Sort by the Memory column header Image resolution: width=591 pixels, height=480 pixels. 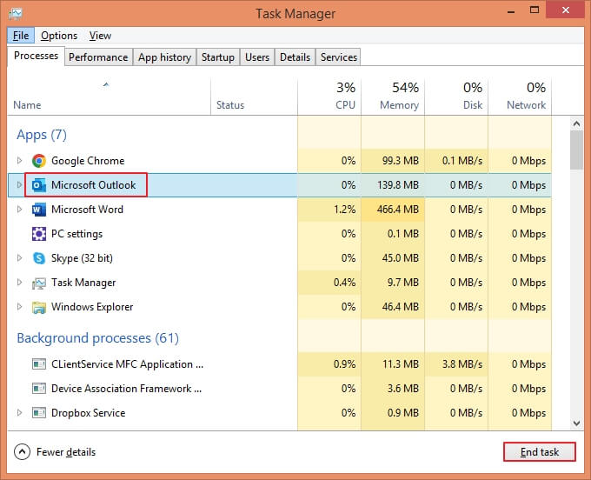pos(393,97)
